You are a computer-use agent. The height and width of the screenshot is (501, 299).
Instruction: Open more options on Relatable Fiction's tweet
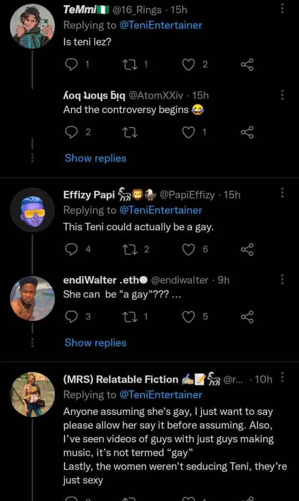(x=282, y=377)
